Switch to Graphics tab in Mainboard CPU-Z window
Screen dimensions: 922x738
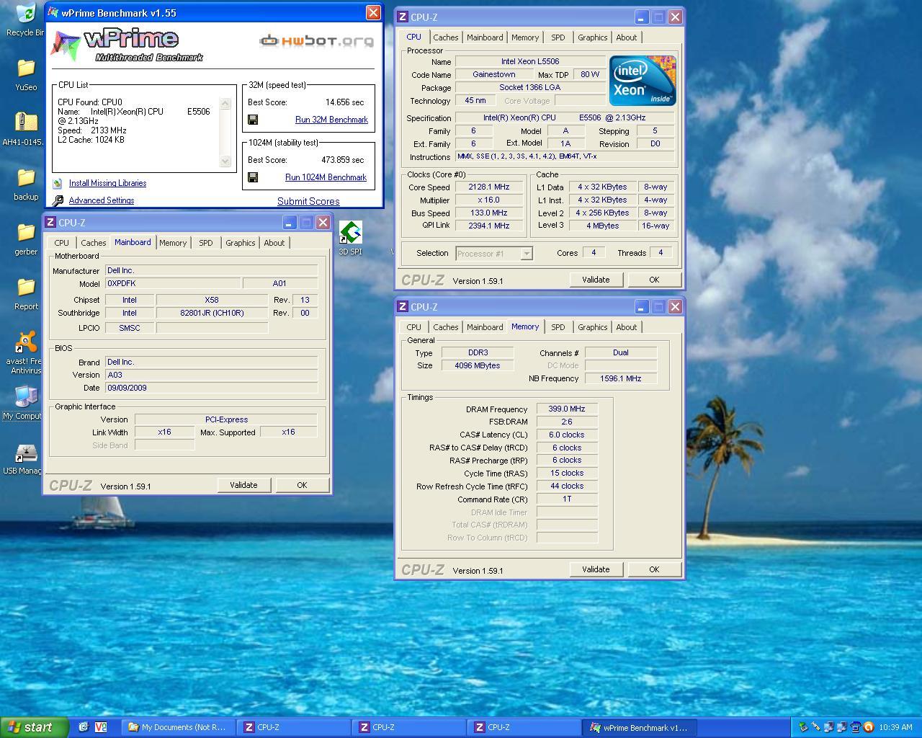click(x=241, y=243)
